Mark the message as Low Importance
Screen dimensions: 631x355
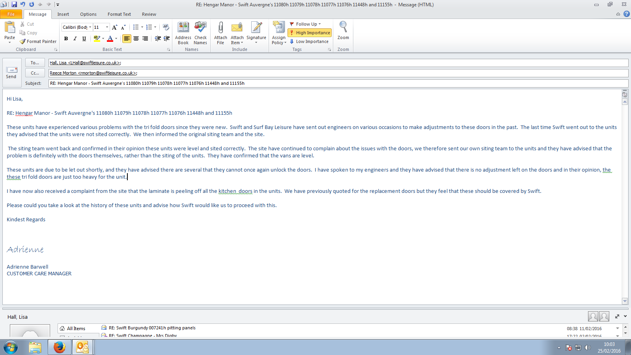pyautogui.click(x=309, y=41)
